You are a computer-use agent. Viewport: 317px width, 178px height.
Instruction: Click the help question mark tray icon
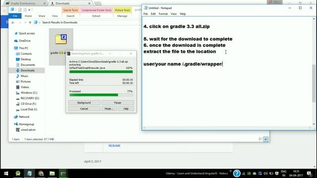click(x=237, y=174)
